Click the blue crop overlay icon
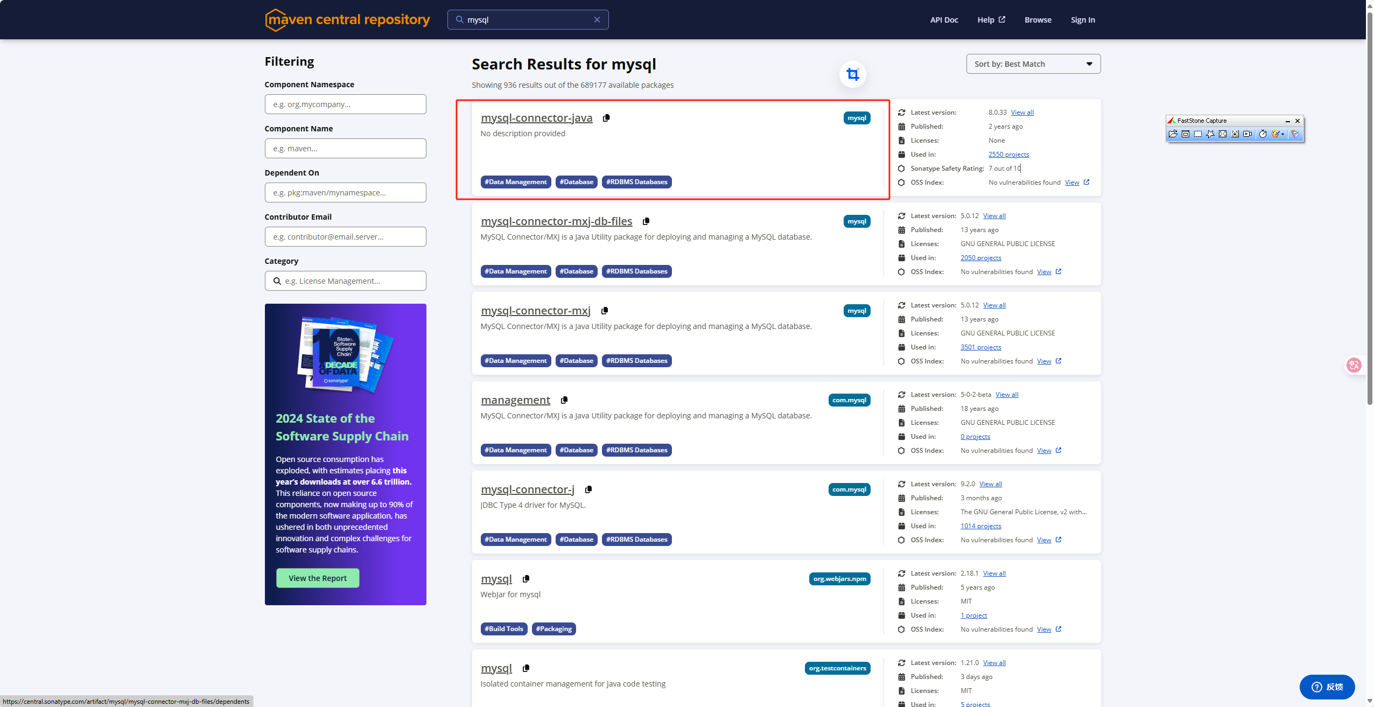This screenshot has height=707, width=1374. click(x=852, y=74)
